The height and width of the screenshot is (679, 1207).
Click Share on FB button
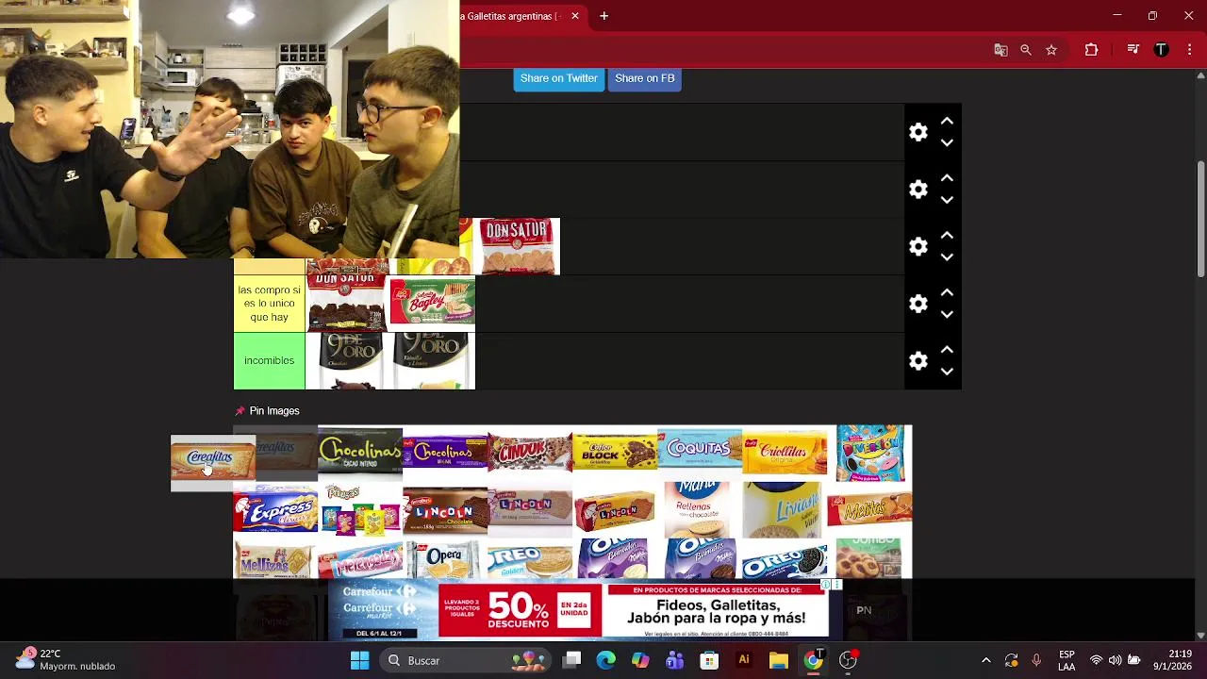pos(645,78)
